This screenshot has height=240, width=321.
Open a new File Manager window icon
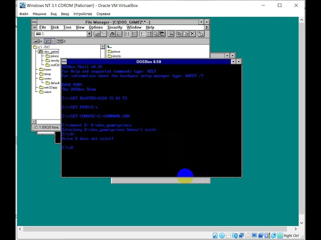pos(171,34)
